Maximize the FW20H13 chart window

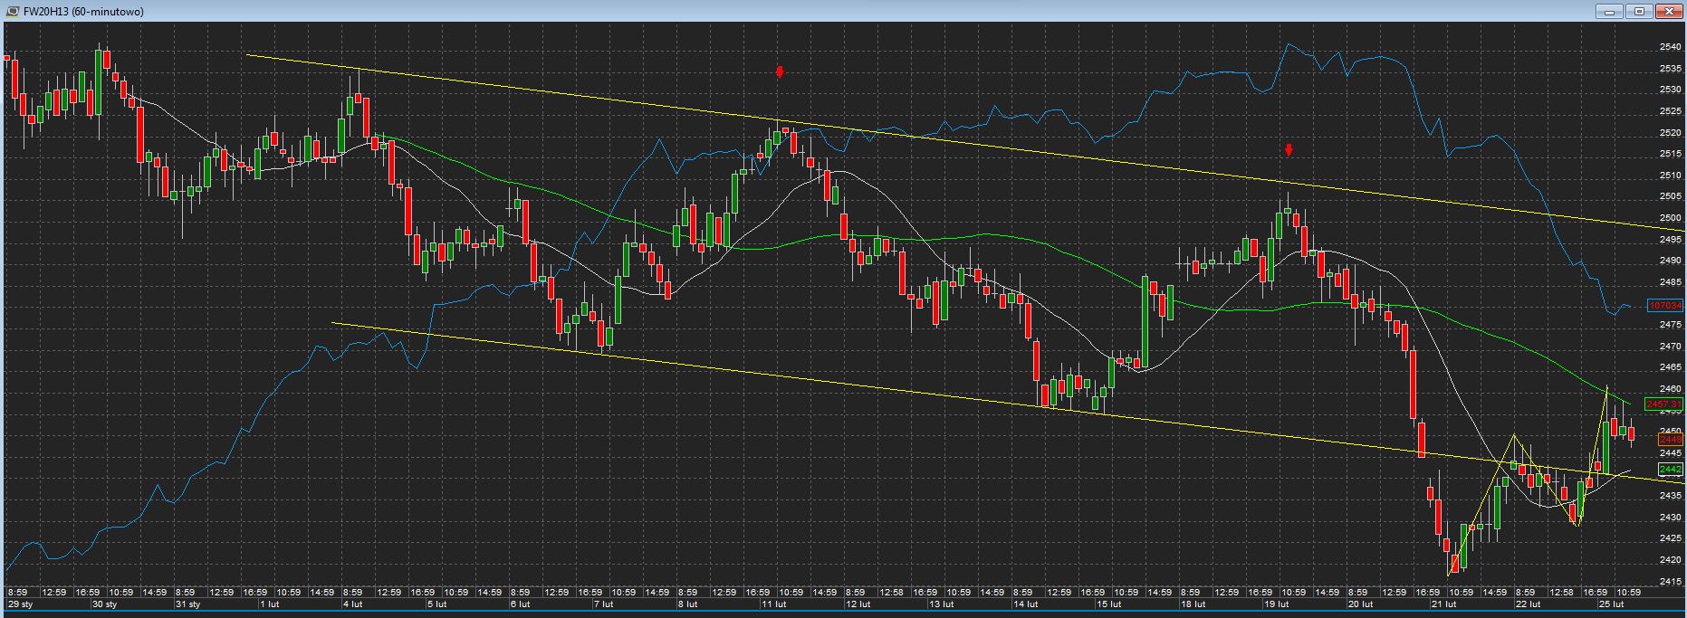[x=1639, y=11]
